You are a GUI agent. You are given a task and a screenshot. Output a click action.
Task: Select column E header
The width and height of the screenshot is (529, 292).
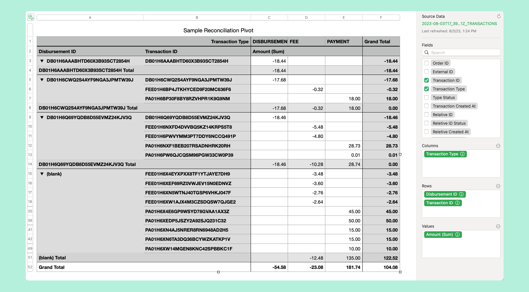(x=344, y=17)
